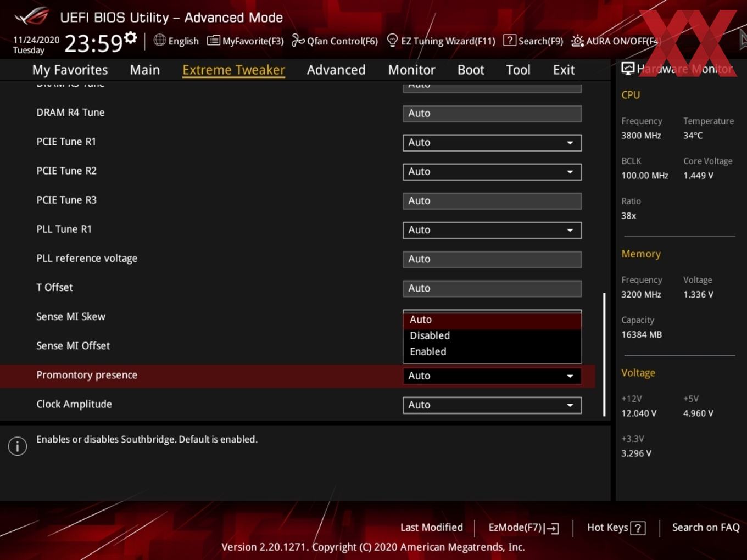Click the Hardware Monitor screen icon
This screenshot has width=747, height=560.
pos(628,69)
